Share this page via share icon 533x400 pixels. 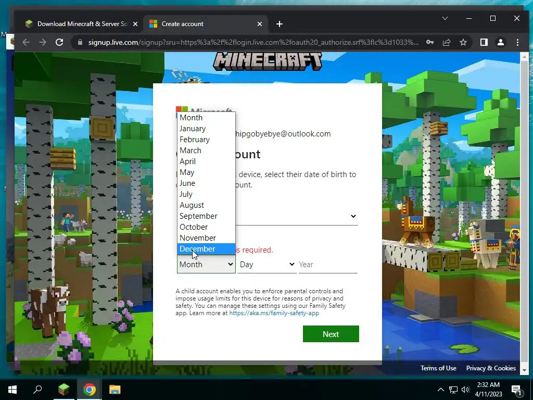(x=447, y=43)
